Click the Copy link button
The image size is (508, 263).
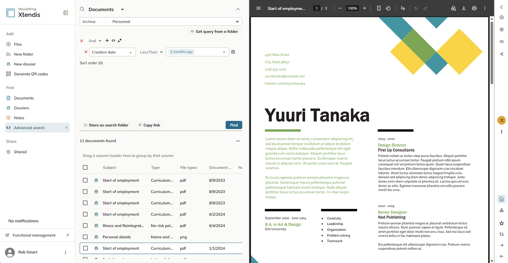click(x=149, y=125)
